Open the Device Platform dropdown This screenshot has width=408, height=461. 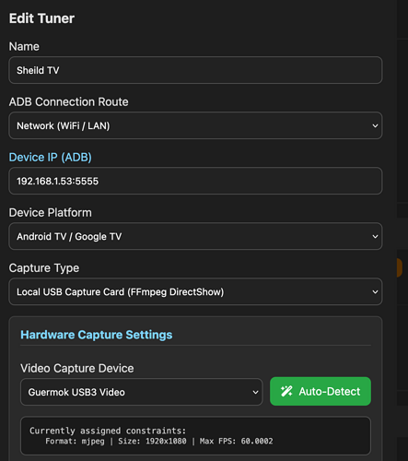coord(195,236)
